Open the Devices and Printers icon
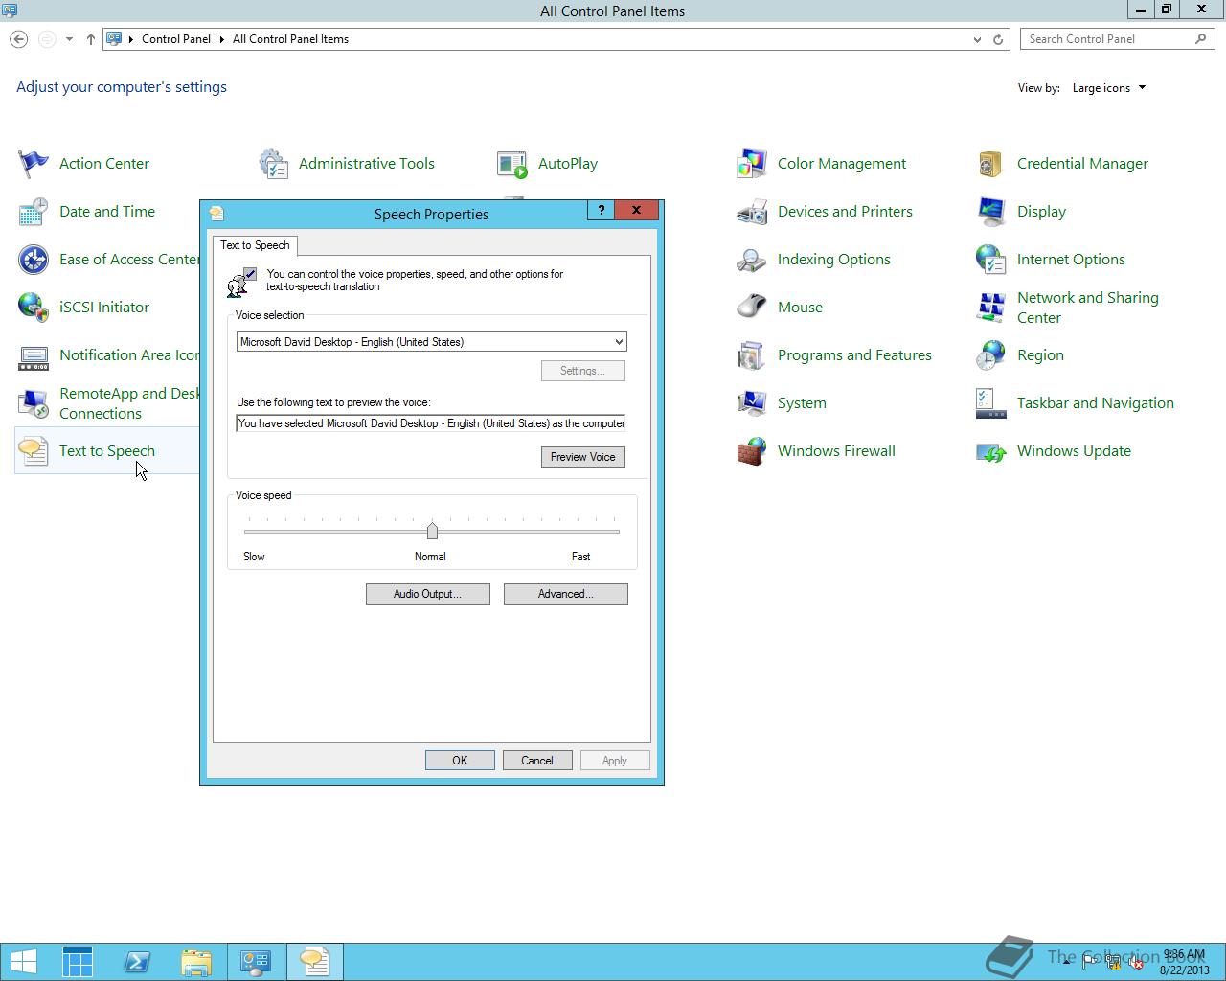This screenshot has height=981, width=1226. click(x=752, y=212)
